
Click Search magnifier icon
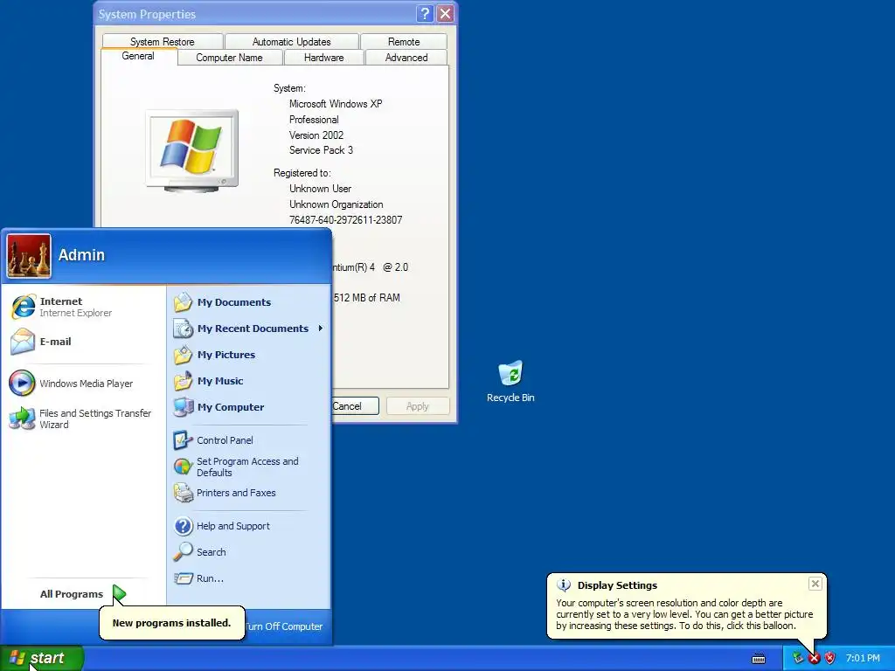[x=184, y=552]
